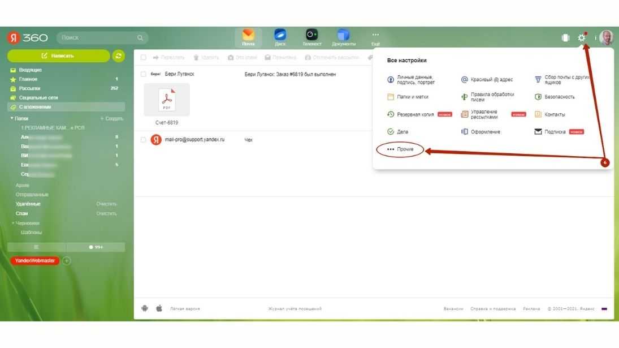
Task: Launch Телемост video call service
Action: click(x=311, y=37)
